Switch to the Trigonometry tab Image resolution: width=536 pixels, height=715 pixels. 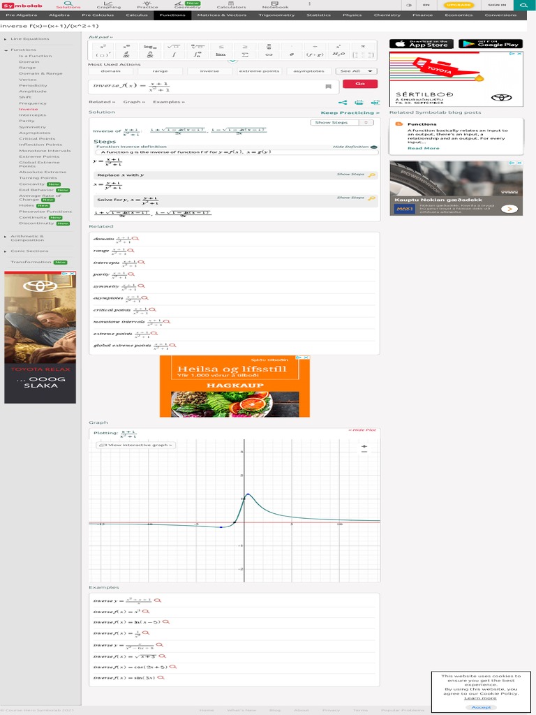276,15
